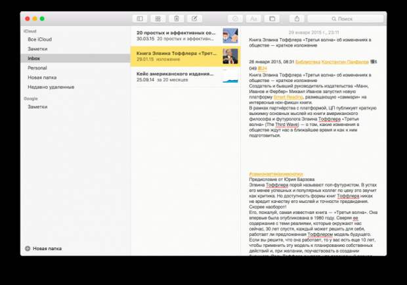Select the Inbox folder

(x=75, y=58)
